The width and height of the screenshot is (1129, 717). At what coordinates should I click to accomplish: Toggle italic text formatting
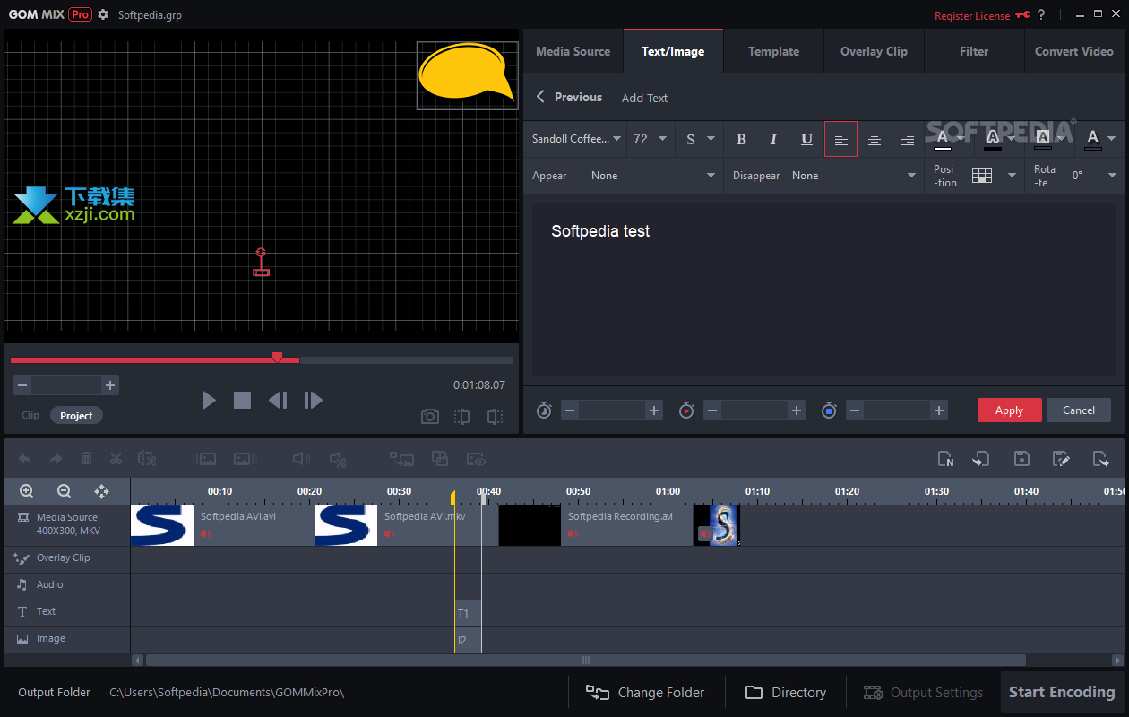[774, 139]
